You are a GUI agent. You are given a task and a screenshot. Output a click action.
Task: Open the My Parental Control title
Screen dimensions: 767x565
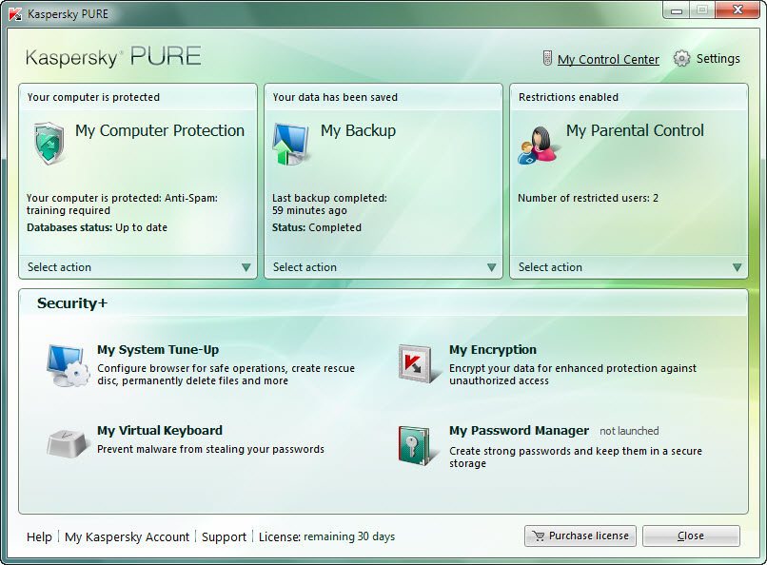coord(635,130)
